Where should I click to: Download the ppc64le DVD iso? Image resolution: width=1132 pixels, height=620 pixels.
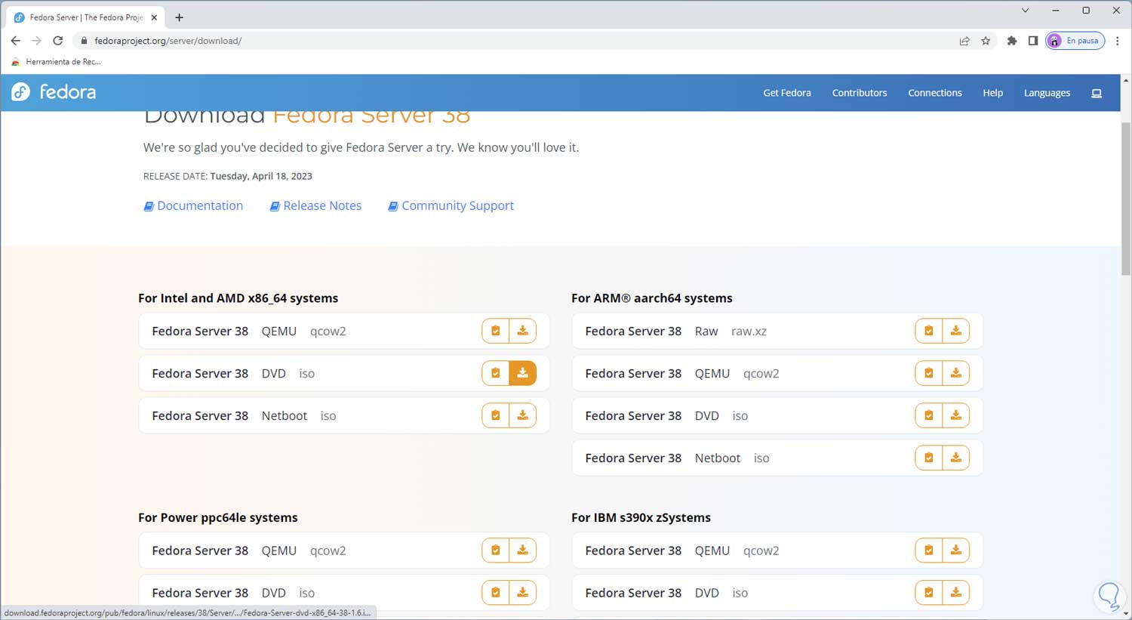(x=522, y=593)
